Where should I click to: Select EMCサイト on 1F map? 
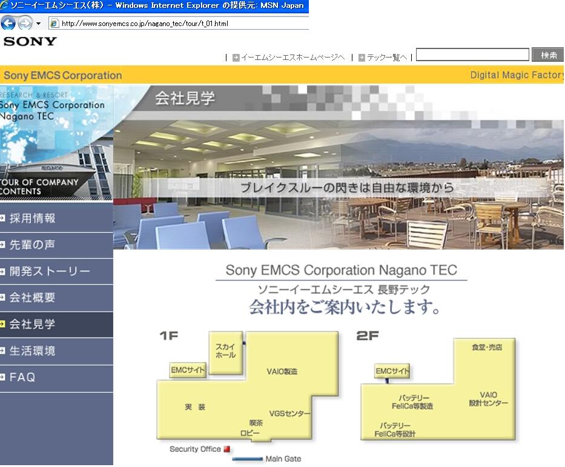point(188,370)
